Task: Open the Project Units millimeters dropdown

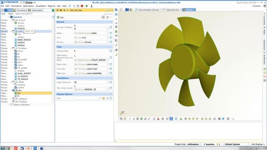Action: coord(201,144)
